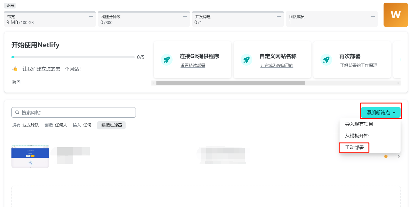Screen dimensions: 417x207
Task: Select 手动部署 from the menu
Action: coord(354,148)
